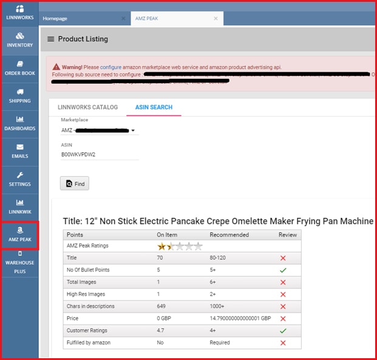Follow the configure link in warning
377x360 pixels.
110,67
